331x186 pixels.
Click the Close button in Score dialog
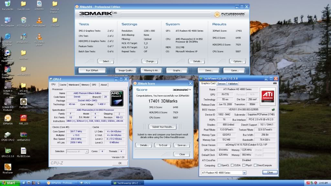pos(182,154)
